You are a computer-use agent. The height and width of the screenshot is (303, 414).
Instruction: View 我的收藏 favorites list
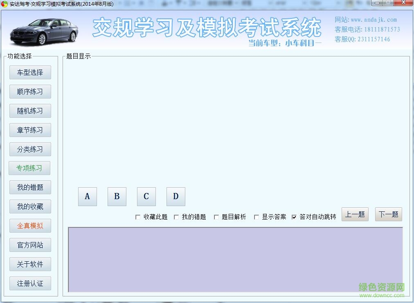[x=30, y=206]
